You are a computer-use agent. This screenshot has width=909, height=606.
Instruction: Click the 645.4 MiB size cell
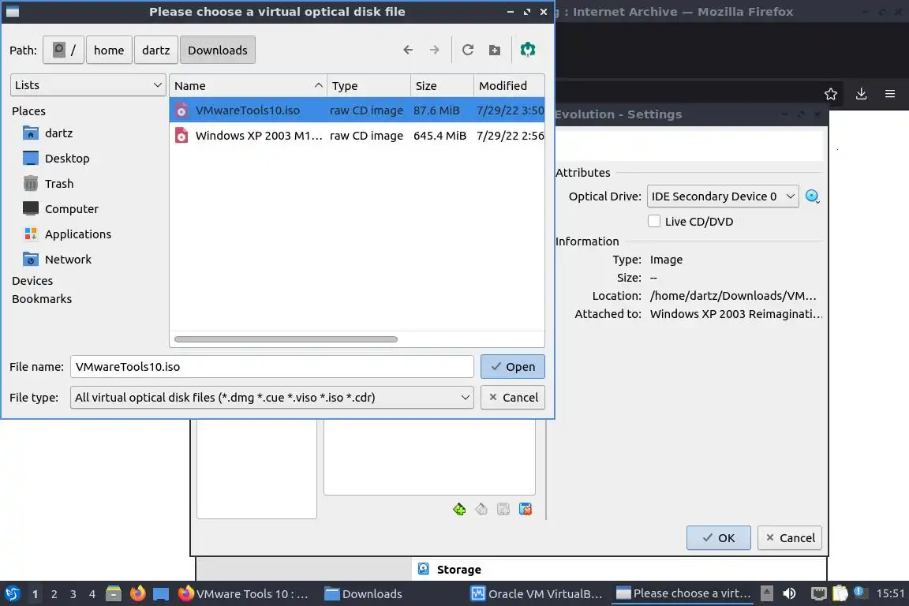440,136
